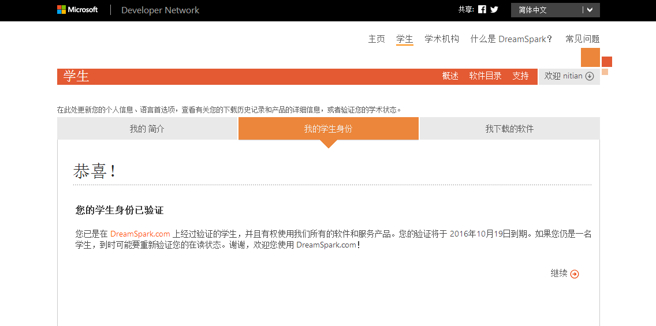Image resolution: width=656 pixels, height=326 pixels.
Task: Click the Microsoft logo
Action: tap(77, 10)
